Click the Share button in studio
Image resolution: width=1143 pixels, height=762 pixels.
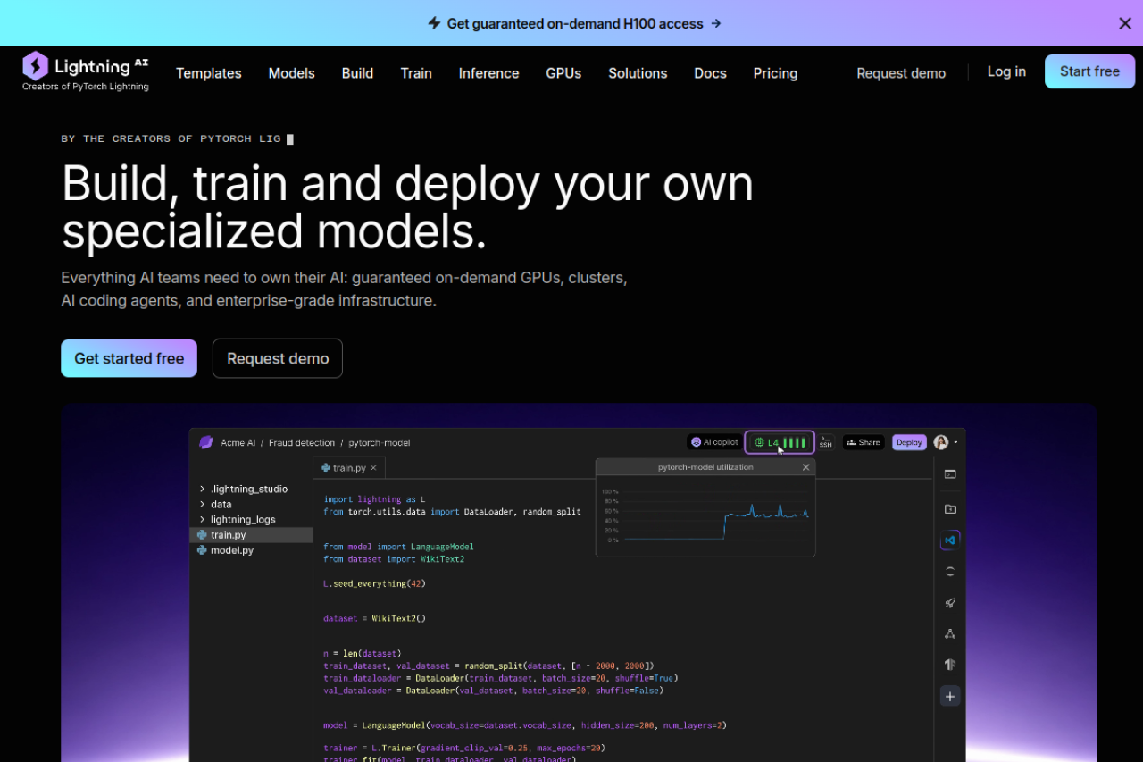click(864, 442)
